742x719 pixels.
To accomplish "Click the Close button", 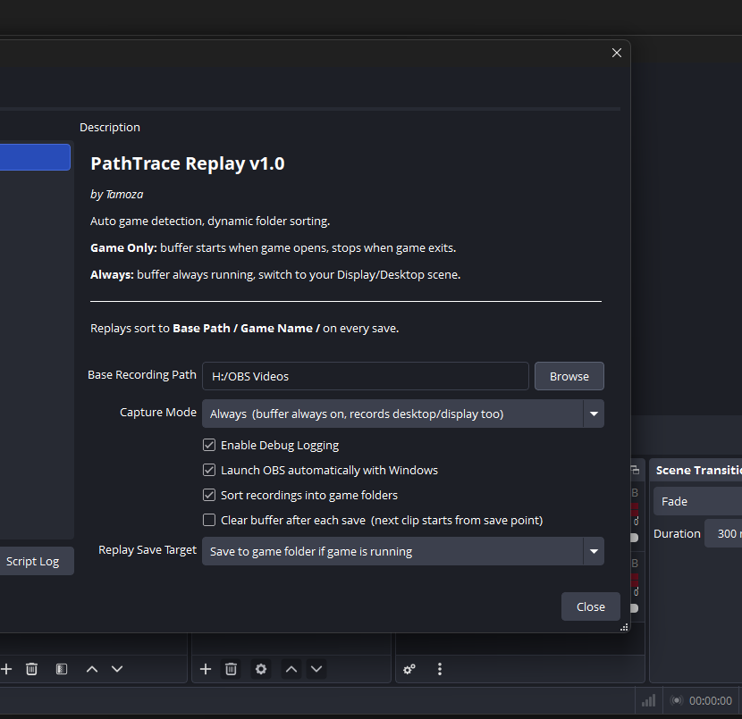I will pos(591,606).
